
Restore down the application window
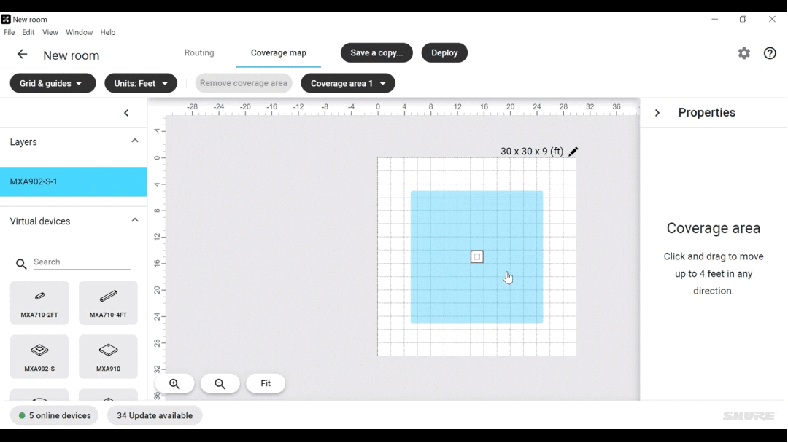click(743, 19)
